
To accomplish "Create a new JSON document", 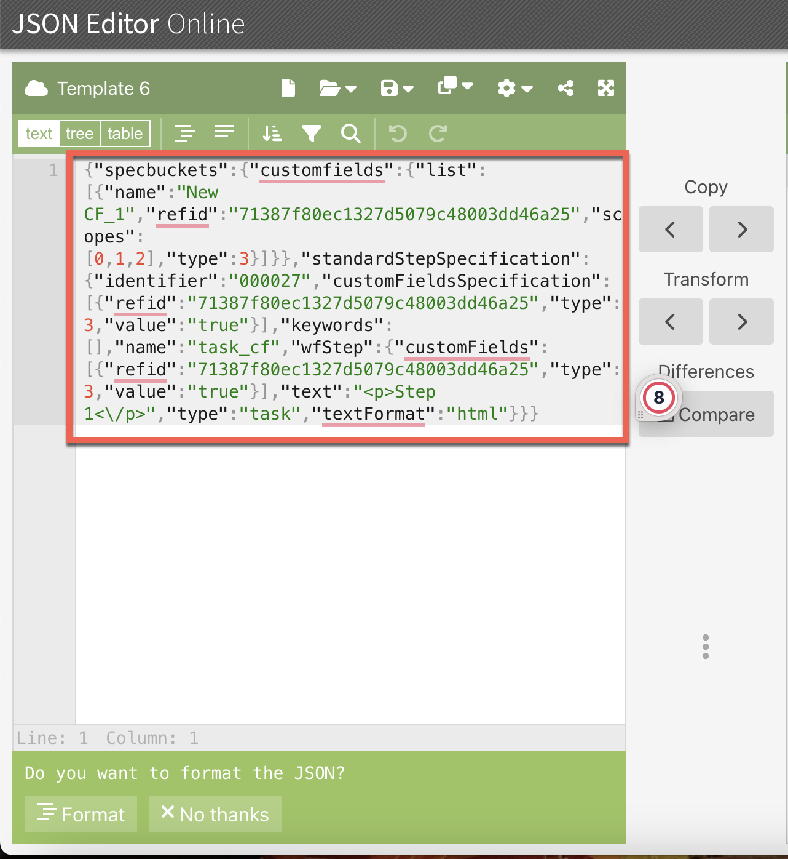I will pos(288,88).
